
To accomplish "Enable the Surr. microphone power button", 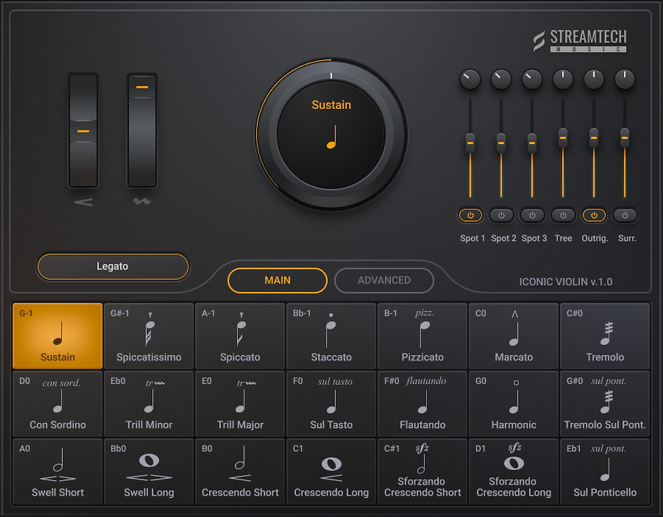I will click(625, 215).
